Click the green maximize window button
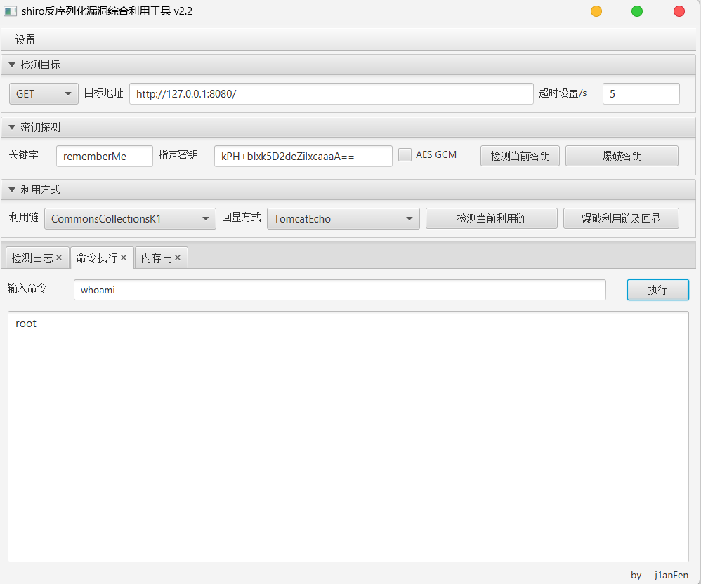 tap(636, 11)
